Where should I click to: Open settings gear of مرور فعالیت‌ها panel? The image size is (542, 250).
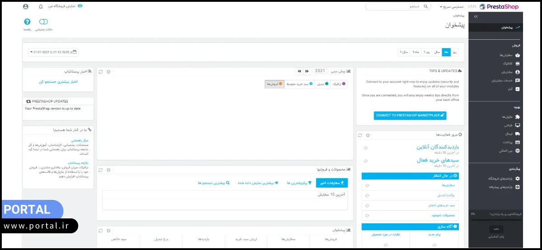point(368,135)
